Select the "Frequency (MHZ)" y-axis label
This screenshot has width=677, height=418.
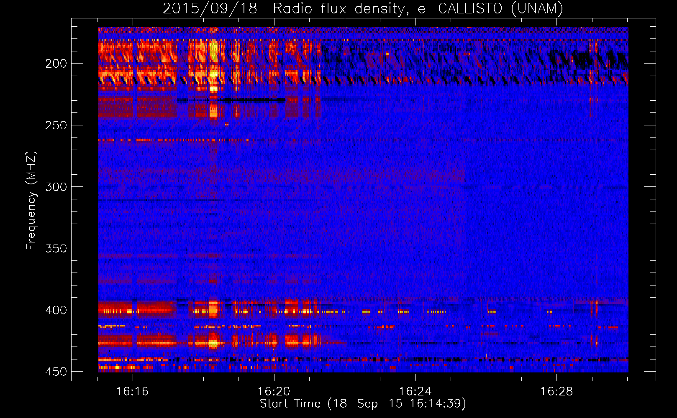[31, 201]
